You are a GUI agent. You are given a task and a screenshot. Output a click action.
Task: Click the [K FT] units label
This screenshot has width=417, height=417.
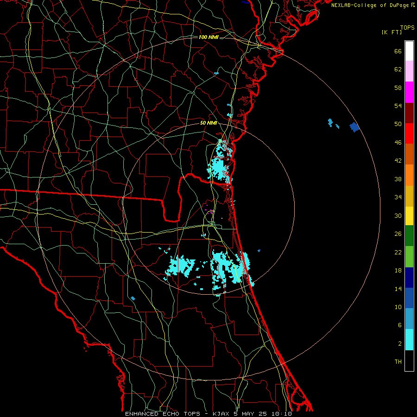pos(392,32)
